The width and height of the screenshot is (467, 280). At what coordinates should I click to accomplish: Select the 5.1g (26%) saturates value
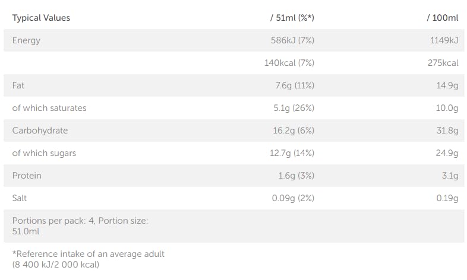click(x=294, y=108)
